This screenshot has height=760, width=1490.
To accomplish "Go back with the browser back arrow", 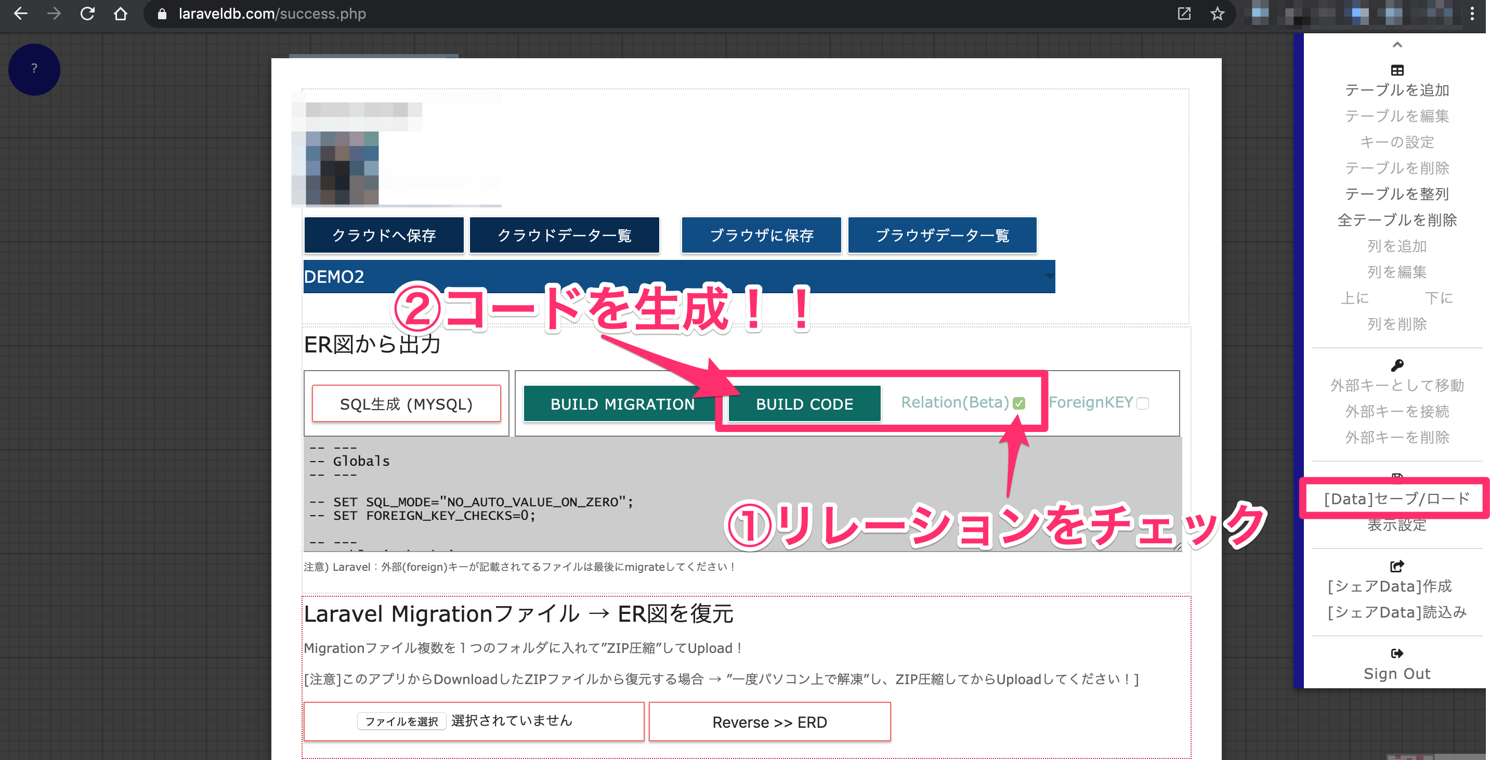I will (x=21, y=14).
